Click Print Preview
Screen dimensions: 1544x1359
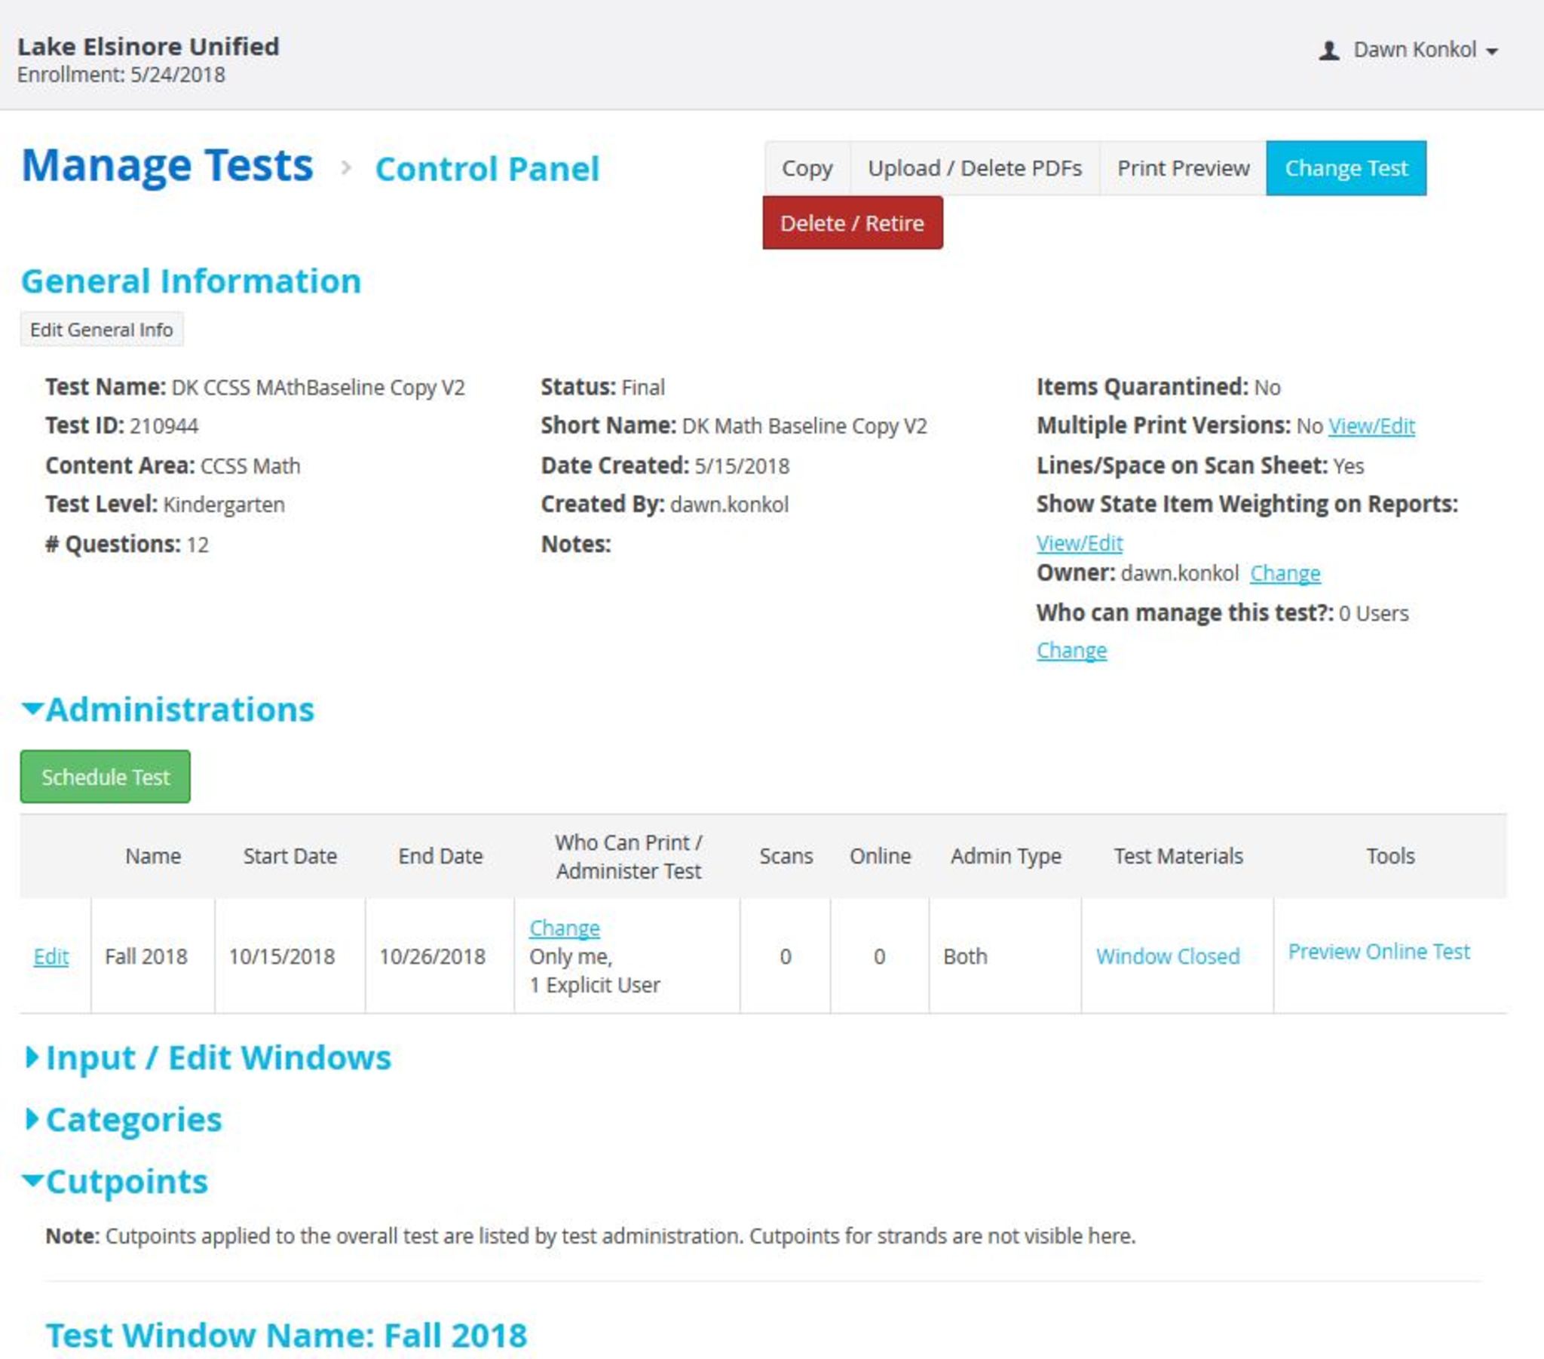1183,167
